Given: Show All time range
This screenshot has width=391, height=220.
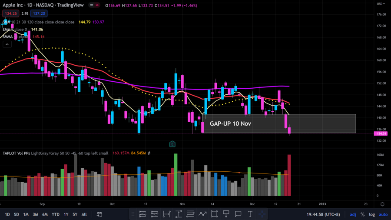Looking at the screenshot, I should coord(84,214).
